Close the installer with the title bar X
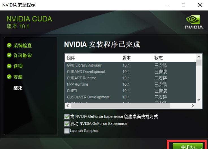208x149 pixels. click(200, 5)
